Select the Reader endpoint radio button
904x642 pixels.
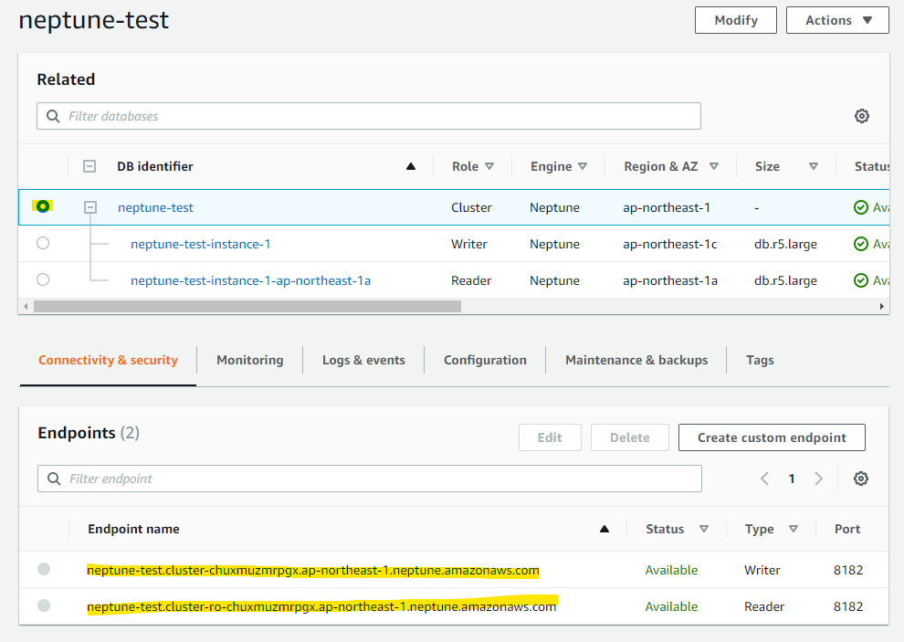pyautogui.click(x=44, y=605)
